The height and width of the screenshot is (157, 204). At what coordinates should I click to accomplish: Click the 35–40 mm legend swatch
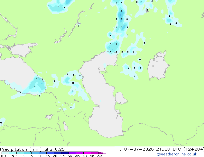click(79, 153)
